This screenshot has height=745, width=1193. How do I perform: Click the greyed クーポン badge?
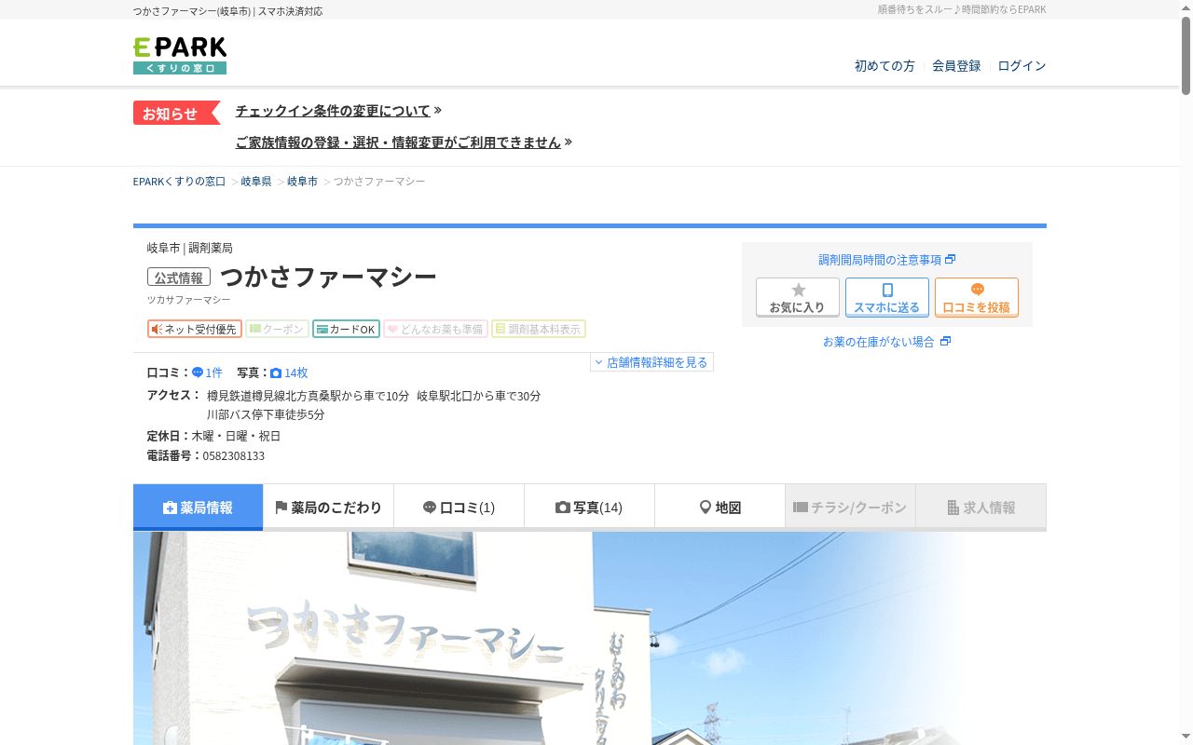point(277,329)
